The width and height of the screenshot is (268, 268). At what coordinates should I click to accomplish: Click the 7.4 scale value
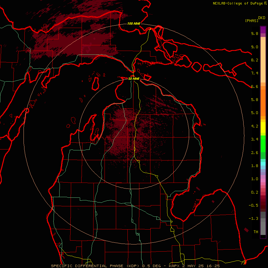(255, 73)
